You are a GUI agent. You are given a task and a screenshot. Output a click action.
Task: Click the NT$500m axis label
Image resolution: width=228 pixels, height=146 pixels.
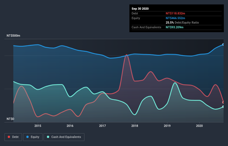(x=13, y=36)
